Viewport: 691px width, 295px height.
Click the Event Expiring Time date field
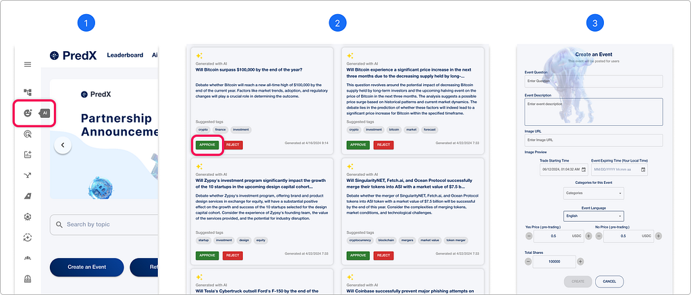[x=619, y=170]
